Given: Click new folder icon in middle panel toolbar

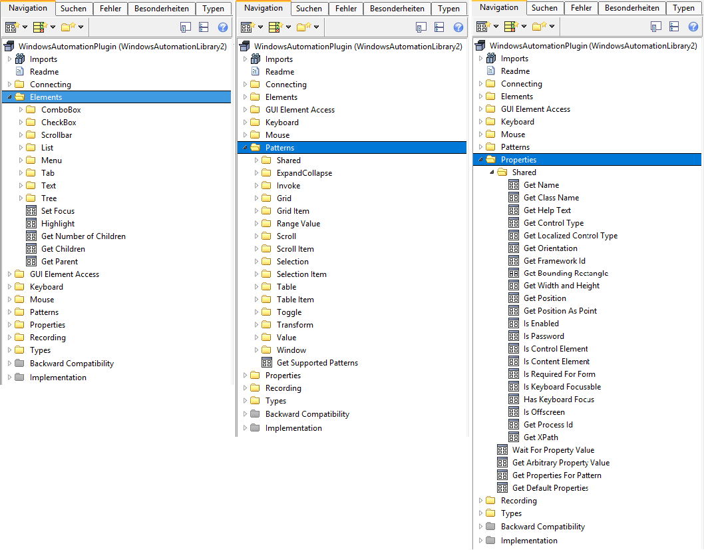Looking at the screenshot, I should tap(303, 27).
